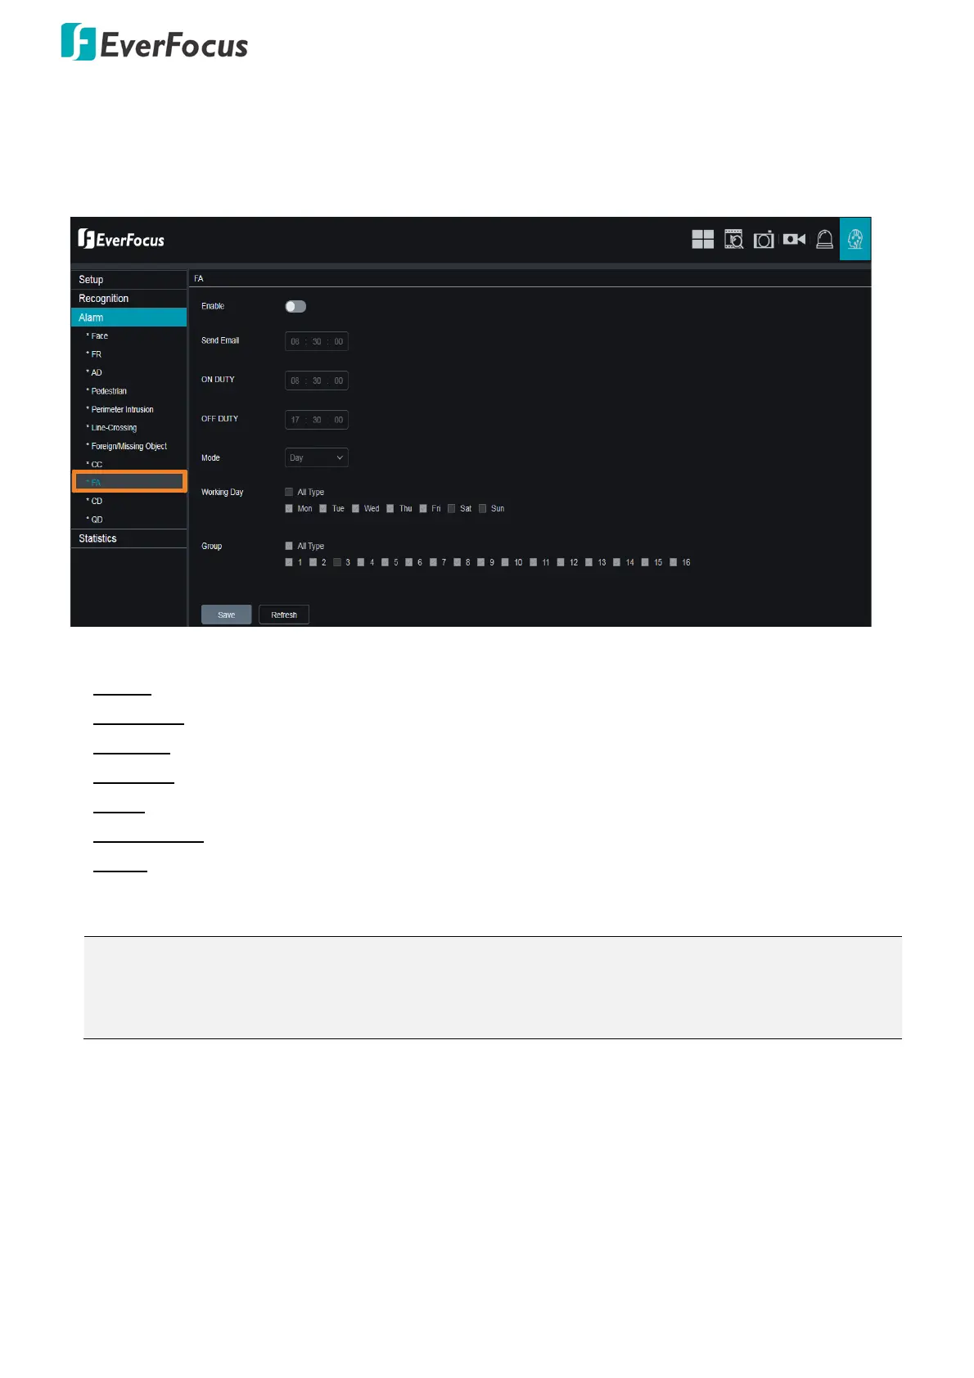Screen dimensions: 974x1378
Task: Check the Group 16 checkbox
Action: point(674,562)
